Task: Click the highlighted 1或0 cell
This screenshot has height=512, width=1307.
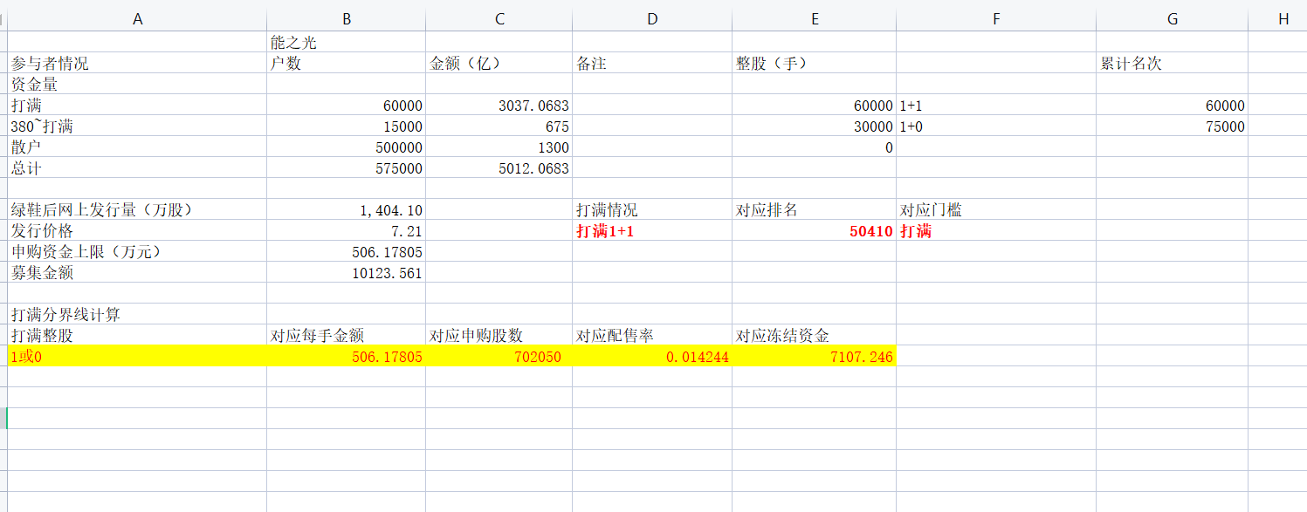Action: (x=137, y=356)
